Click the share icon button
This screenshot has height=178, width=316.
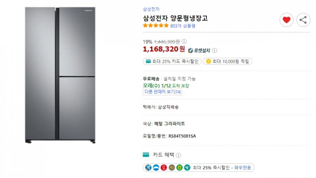[303, 20]
